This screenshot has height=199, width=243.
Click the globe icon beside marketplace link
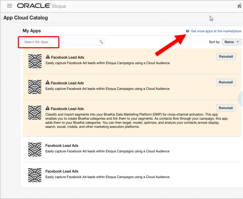[187, 31]
